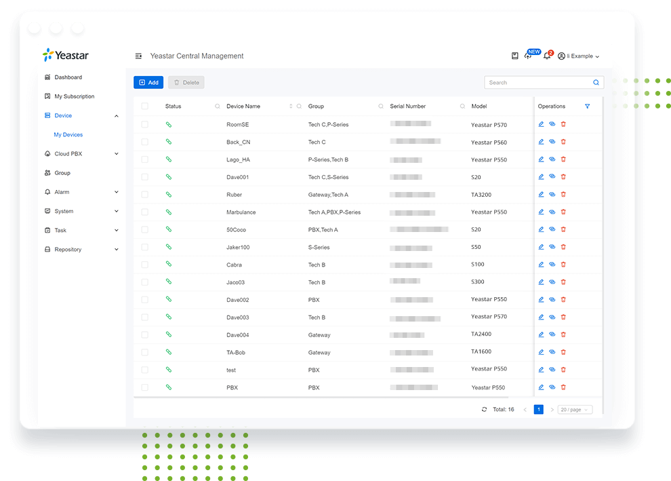Click the remote access icon for Jaker100
The image size is (671, 481).
[552, 247]
